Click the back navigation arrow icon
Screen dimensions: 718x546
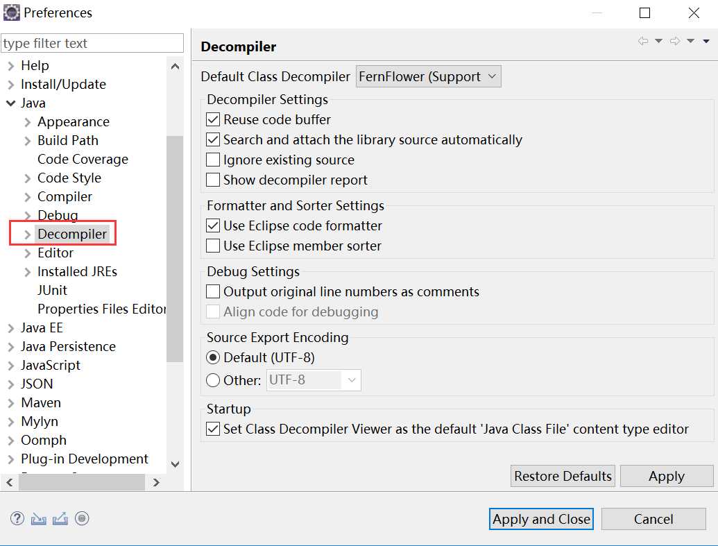[643, 42]
